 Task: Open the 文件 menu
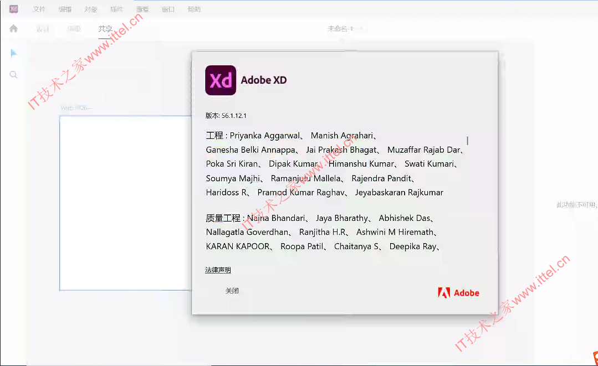[x=39, y=9]
